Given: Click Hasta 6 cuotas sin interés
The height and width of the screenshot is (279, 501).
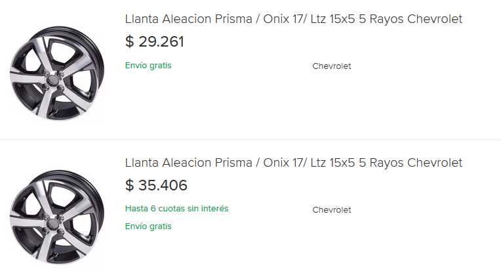Looking at the screenshot, I should click(177, 209).
